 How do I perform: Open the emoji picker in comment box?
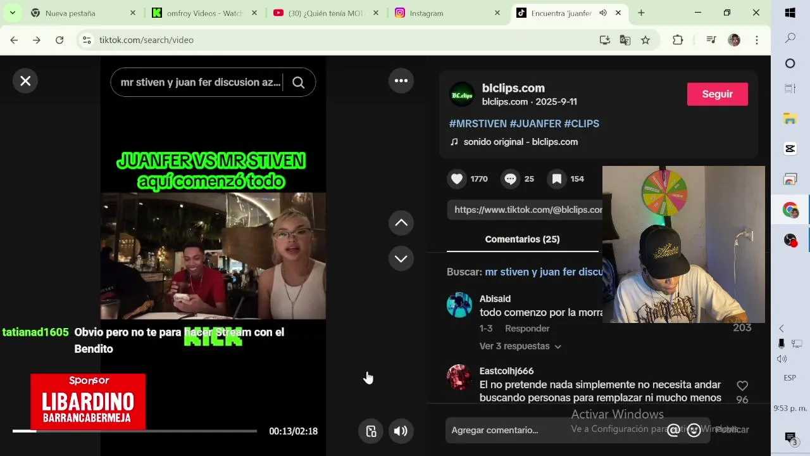[x=694, y=431]
